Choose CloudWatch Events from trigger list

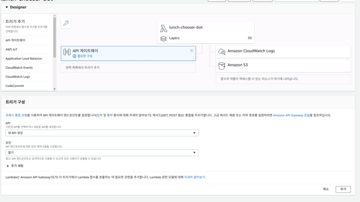pos(19,67)
